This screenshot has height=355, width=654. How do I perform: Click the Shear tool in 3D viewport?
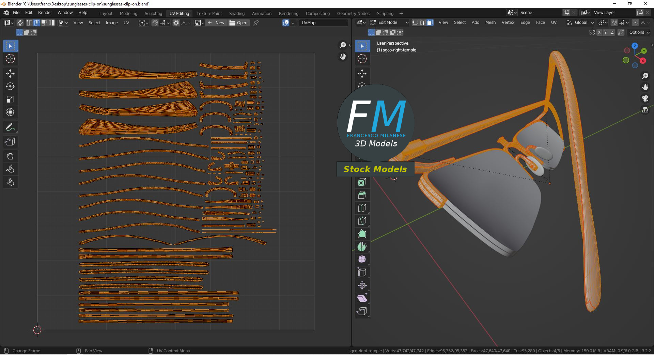coord(362,298)
